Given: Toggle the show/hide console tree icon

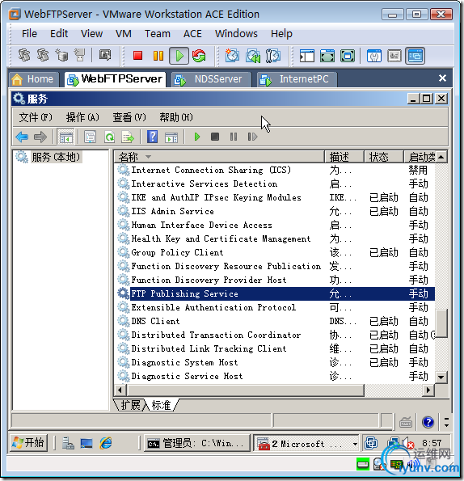Looking at the screenshot, I should coord(66,137).
